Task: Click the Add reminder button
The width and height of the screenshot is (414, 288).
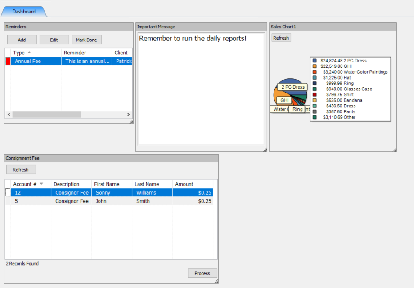Action: pos(22,40)
